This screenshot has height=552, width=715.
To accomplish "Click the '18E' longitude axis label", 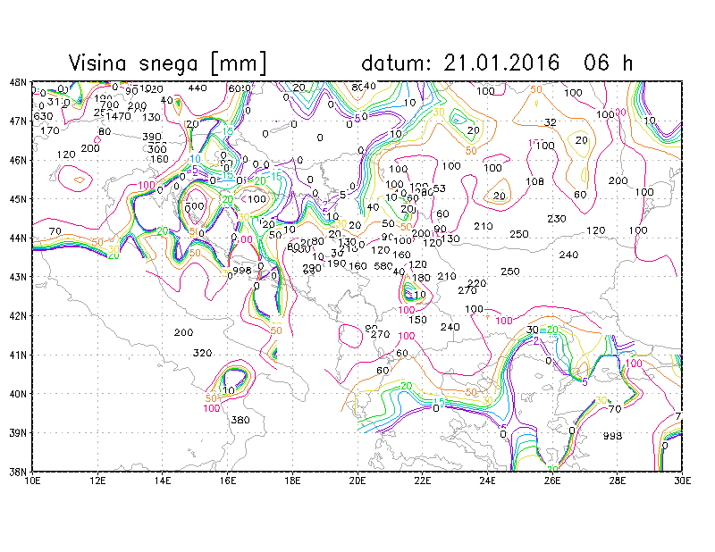I will click(292, 481).
